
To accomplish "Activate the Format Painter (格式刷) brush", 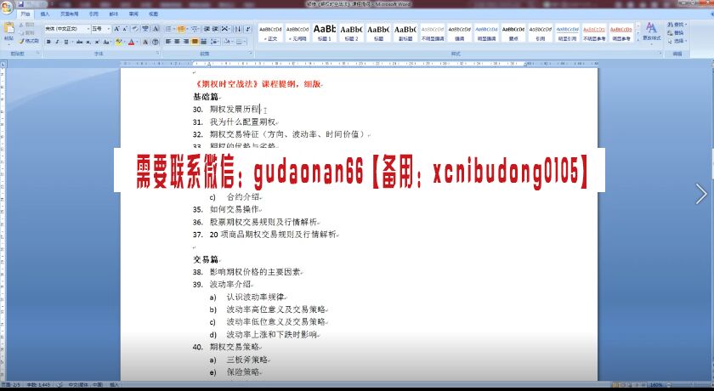I will [28, 41].
